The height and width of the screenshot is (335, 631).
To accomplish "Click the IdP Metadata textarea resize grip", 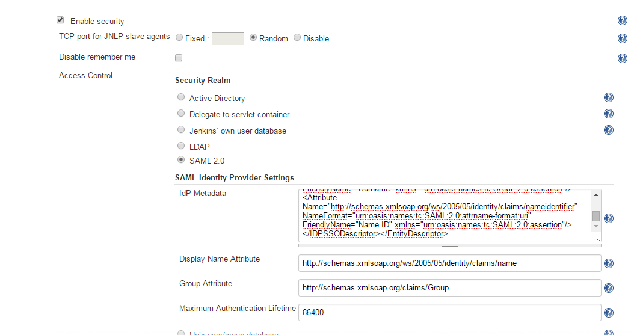I will (x=597, y=238).
